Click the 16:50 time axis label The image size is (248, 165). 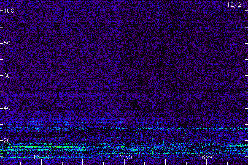(x=207, y=157)
